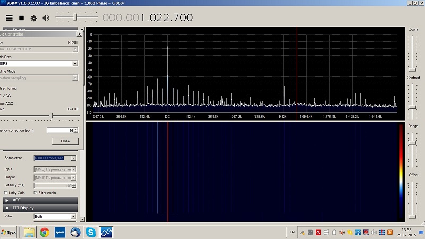Expand the AGC panel
This screenshot has height=239, width=425.
(x=40, y=200)
